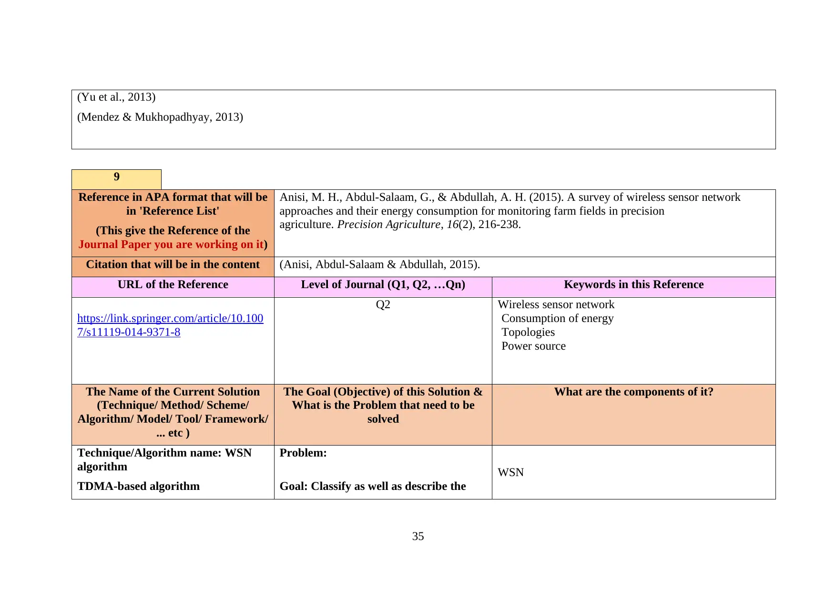Open the link.springer.com article URL link
The width and height of the screenshot is (836, 592).
[x=170, y=325]
